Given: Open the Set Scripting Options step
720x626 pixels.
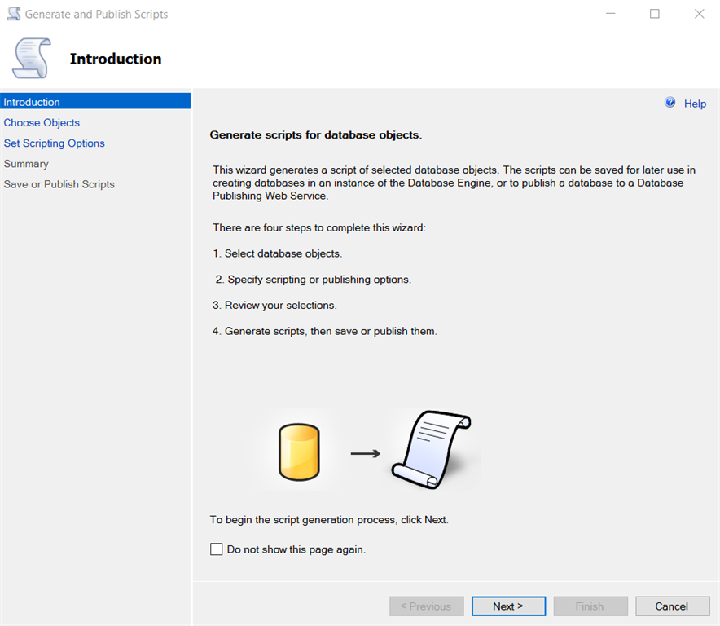Looking at the screenshot, I should (x=55, y=143).
